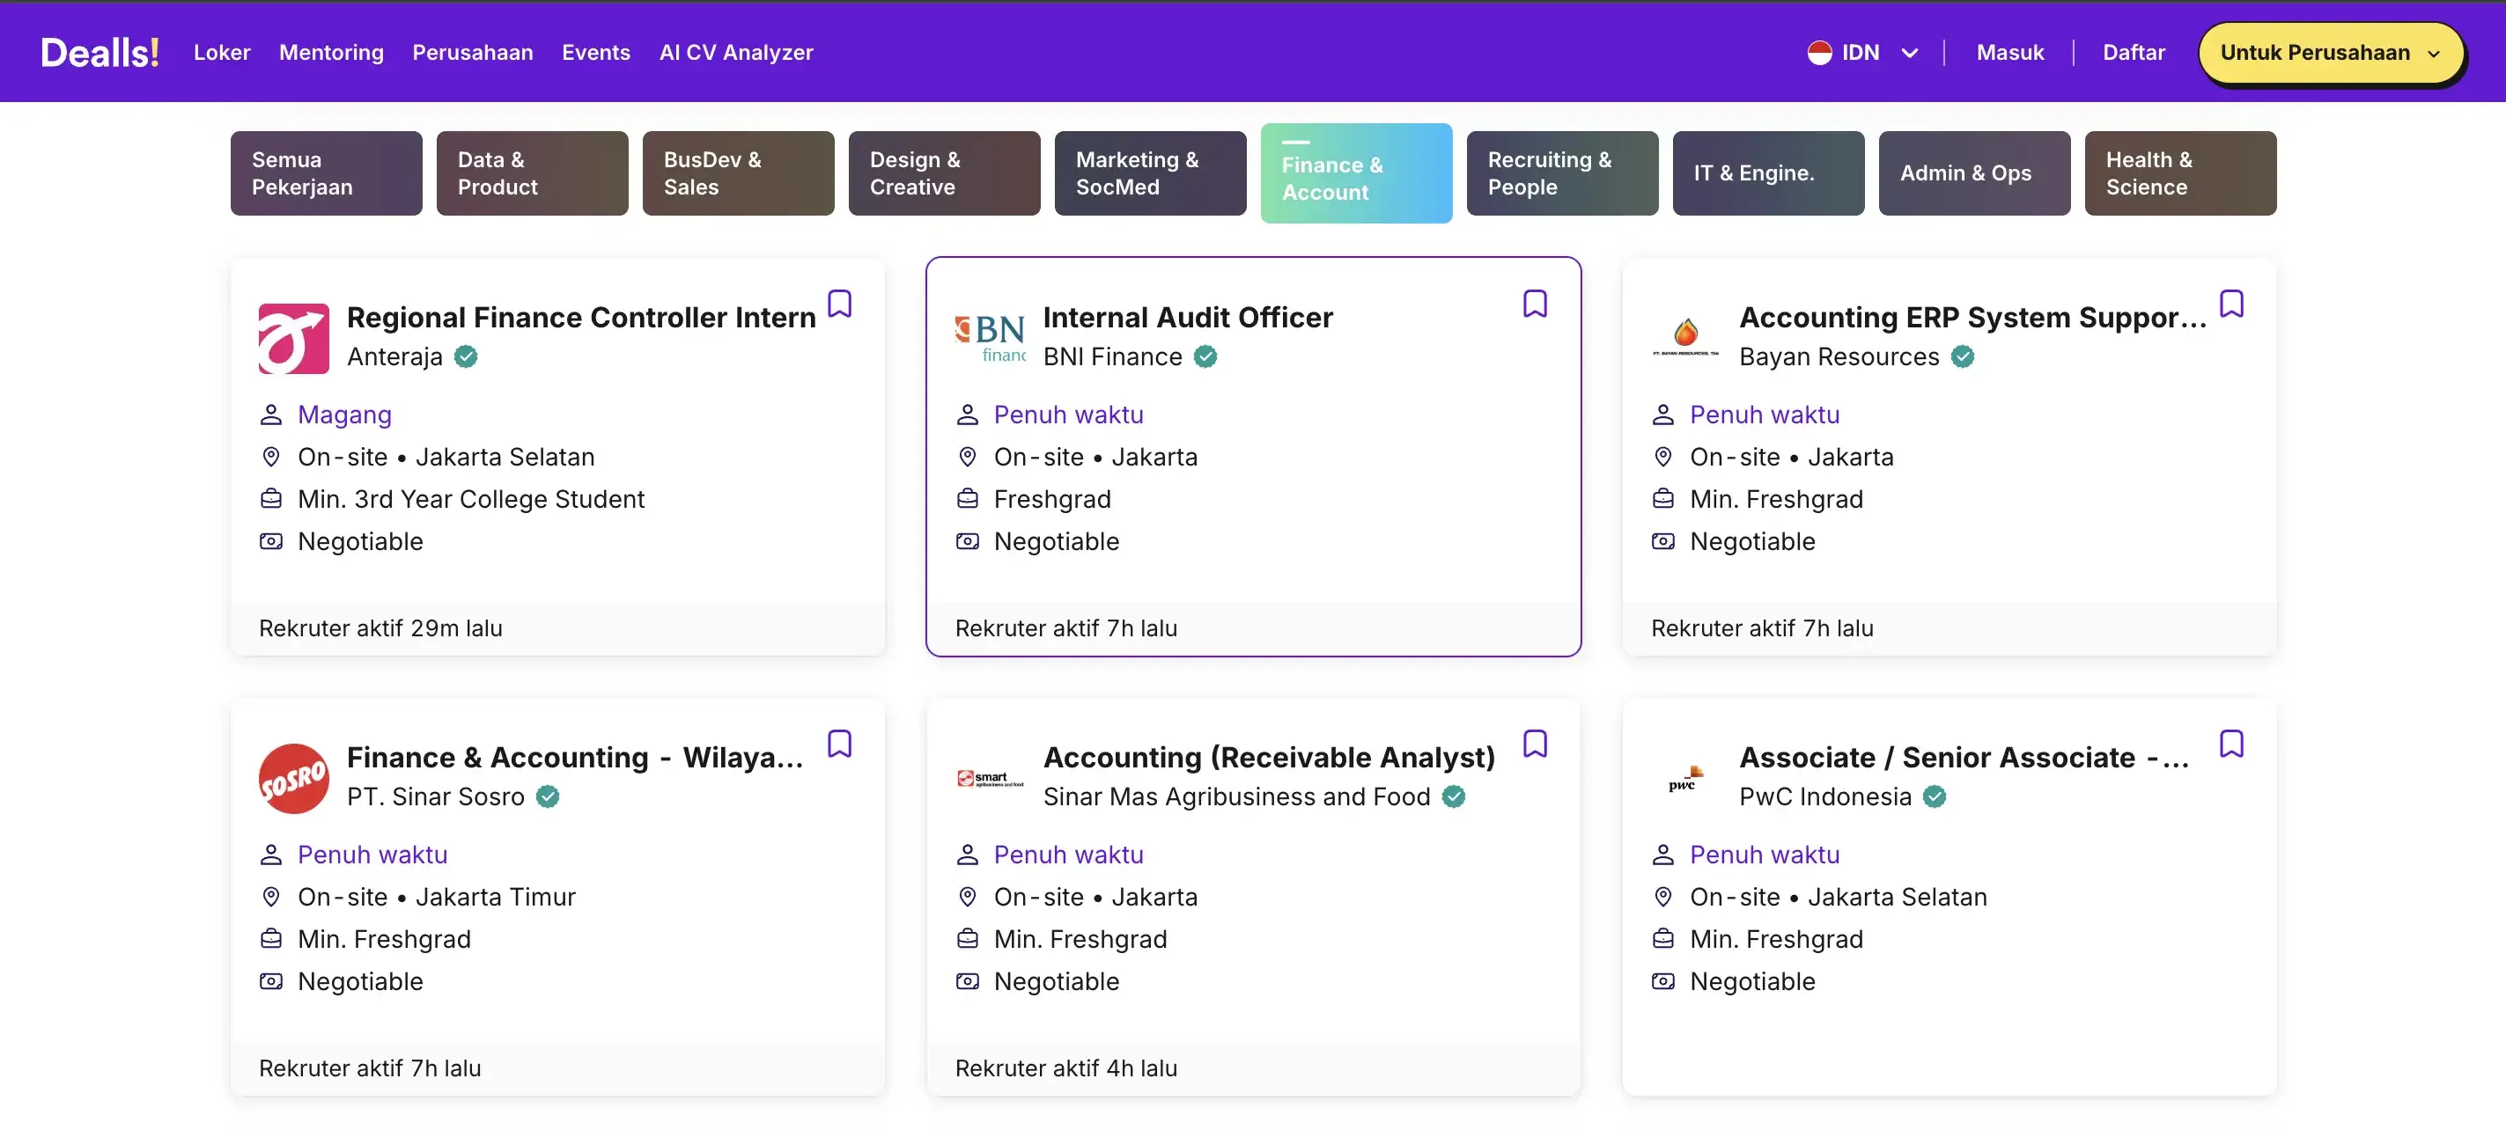2506x1130 pixels.
Task: Select the IT & Engine. category
Action: (x=1769, y=173)
